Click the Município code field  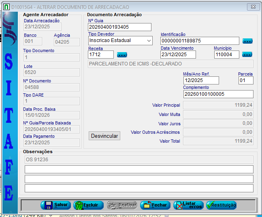point(226,55)
